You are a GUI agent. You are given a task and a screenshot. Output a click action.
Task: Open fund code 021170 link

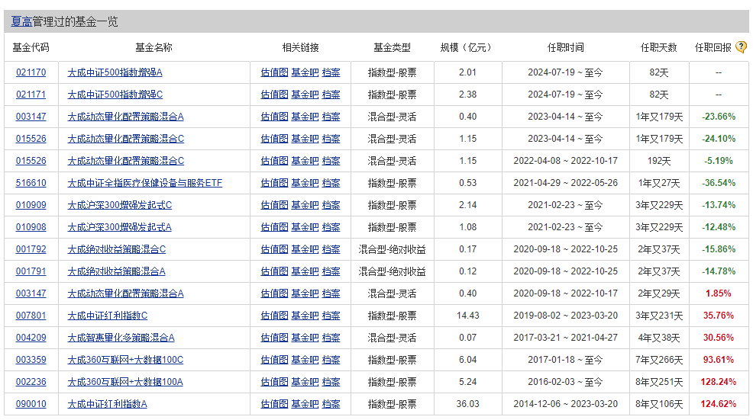click(31, 72)
